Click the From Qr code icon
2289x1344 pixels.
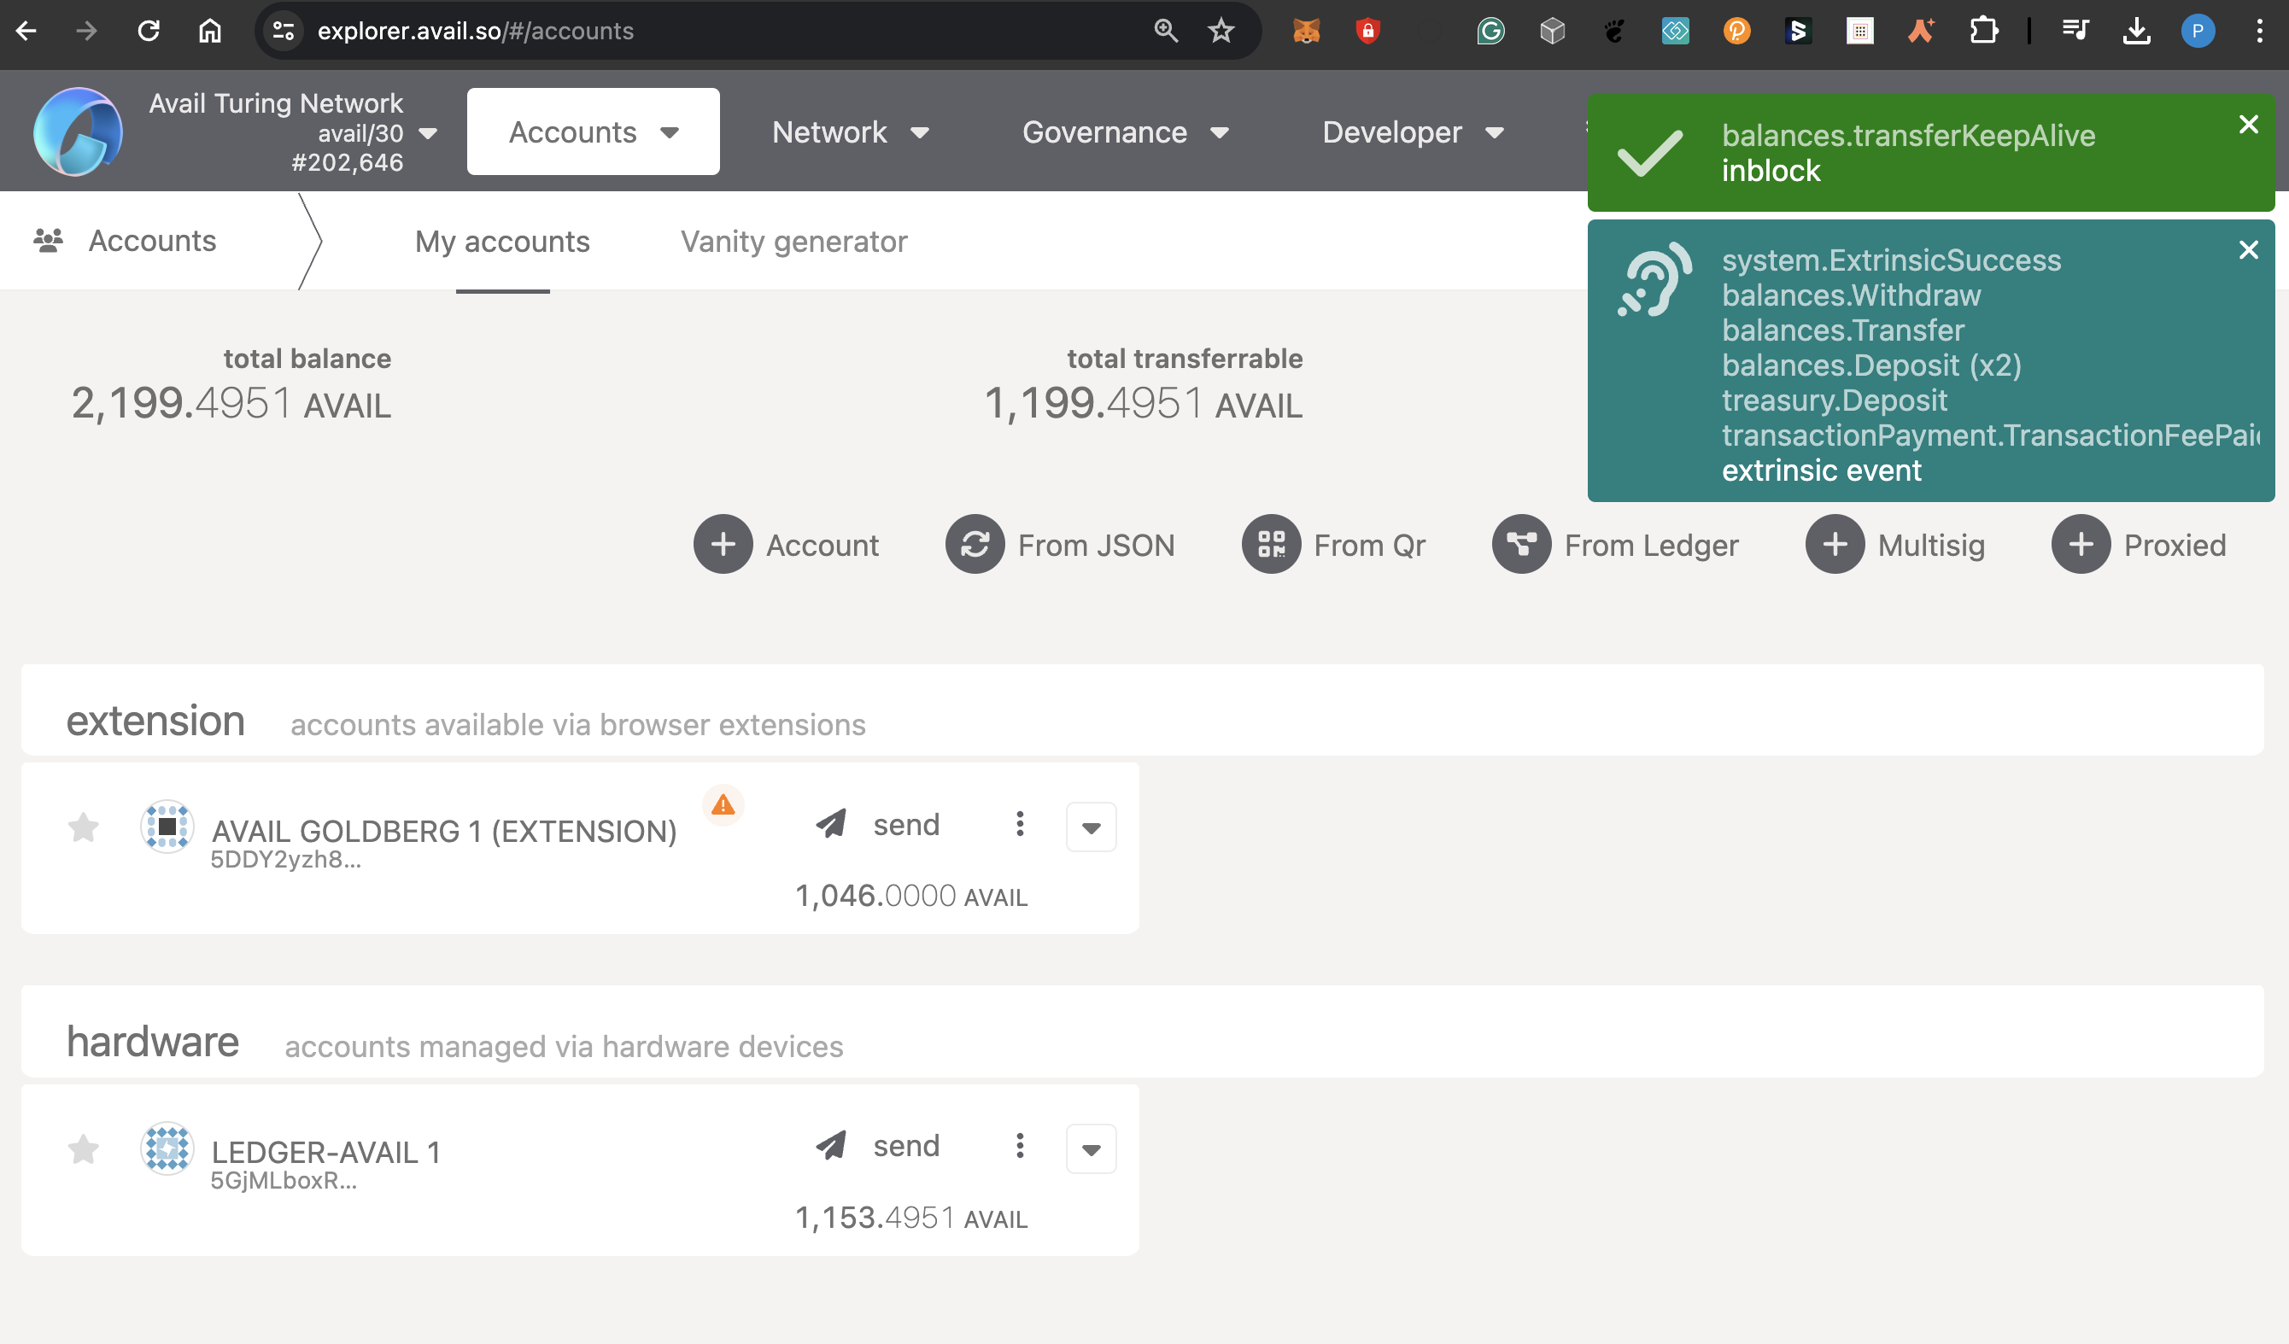pos(1271,545)
